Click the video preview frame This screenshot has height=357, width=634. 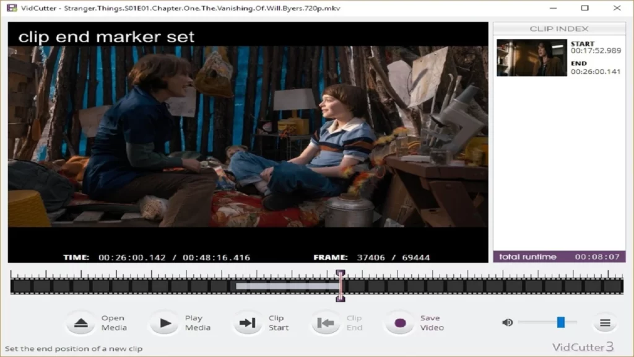(x=248, y=143)
